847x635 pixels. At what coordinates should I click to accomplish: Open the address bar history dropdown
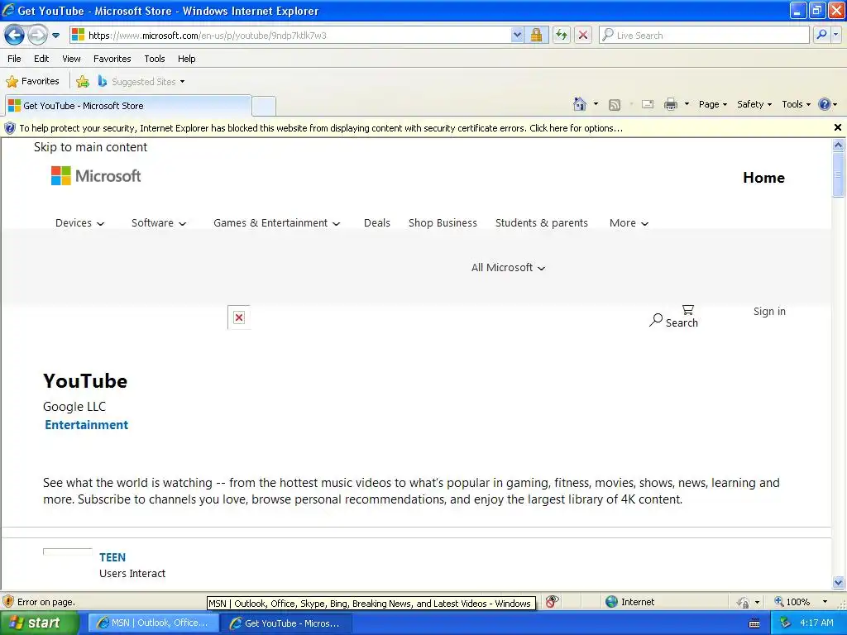point(517,35)
